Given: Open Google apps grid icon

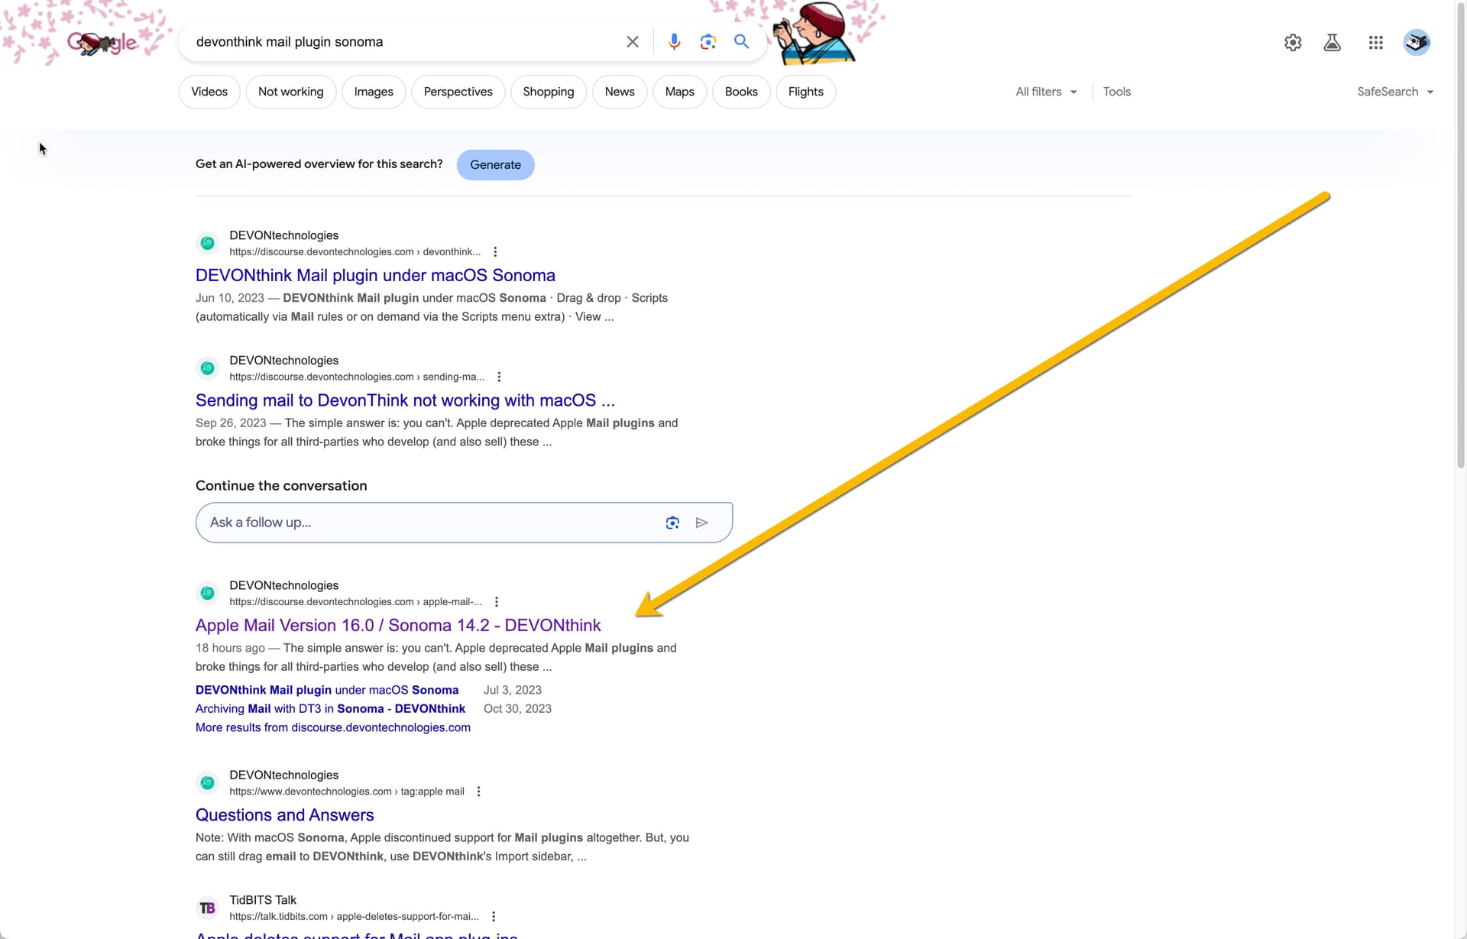Looking at the screenshot, I should [x=1375, y=43].
